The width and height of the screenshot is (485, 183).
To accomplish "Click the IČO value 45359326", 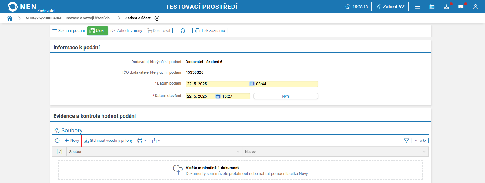I will click(194, 72).
